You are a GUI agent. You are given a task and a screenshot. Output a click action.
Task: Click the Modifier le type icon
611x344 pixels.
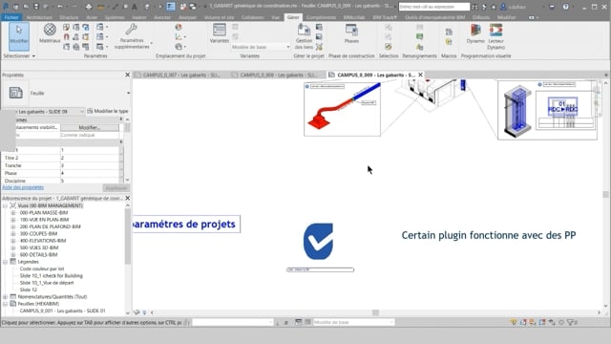(90, 111)
